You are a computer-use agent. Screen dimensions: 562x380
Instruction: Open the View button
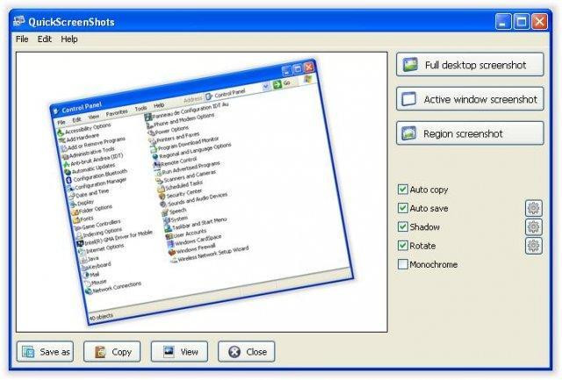click(x=179, y=352)
